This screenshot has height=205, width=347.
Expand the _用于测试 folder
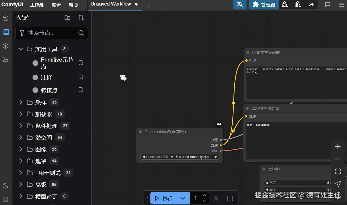pos(20,173)
